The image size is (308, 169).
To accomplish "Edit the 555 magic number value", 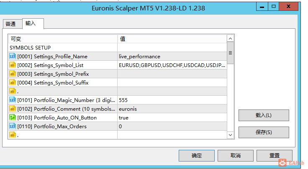I will point(172,100).
